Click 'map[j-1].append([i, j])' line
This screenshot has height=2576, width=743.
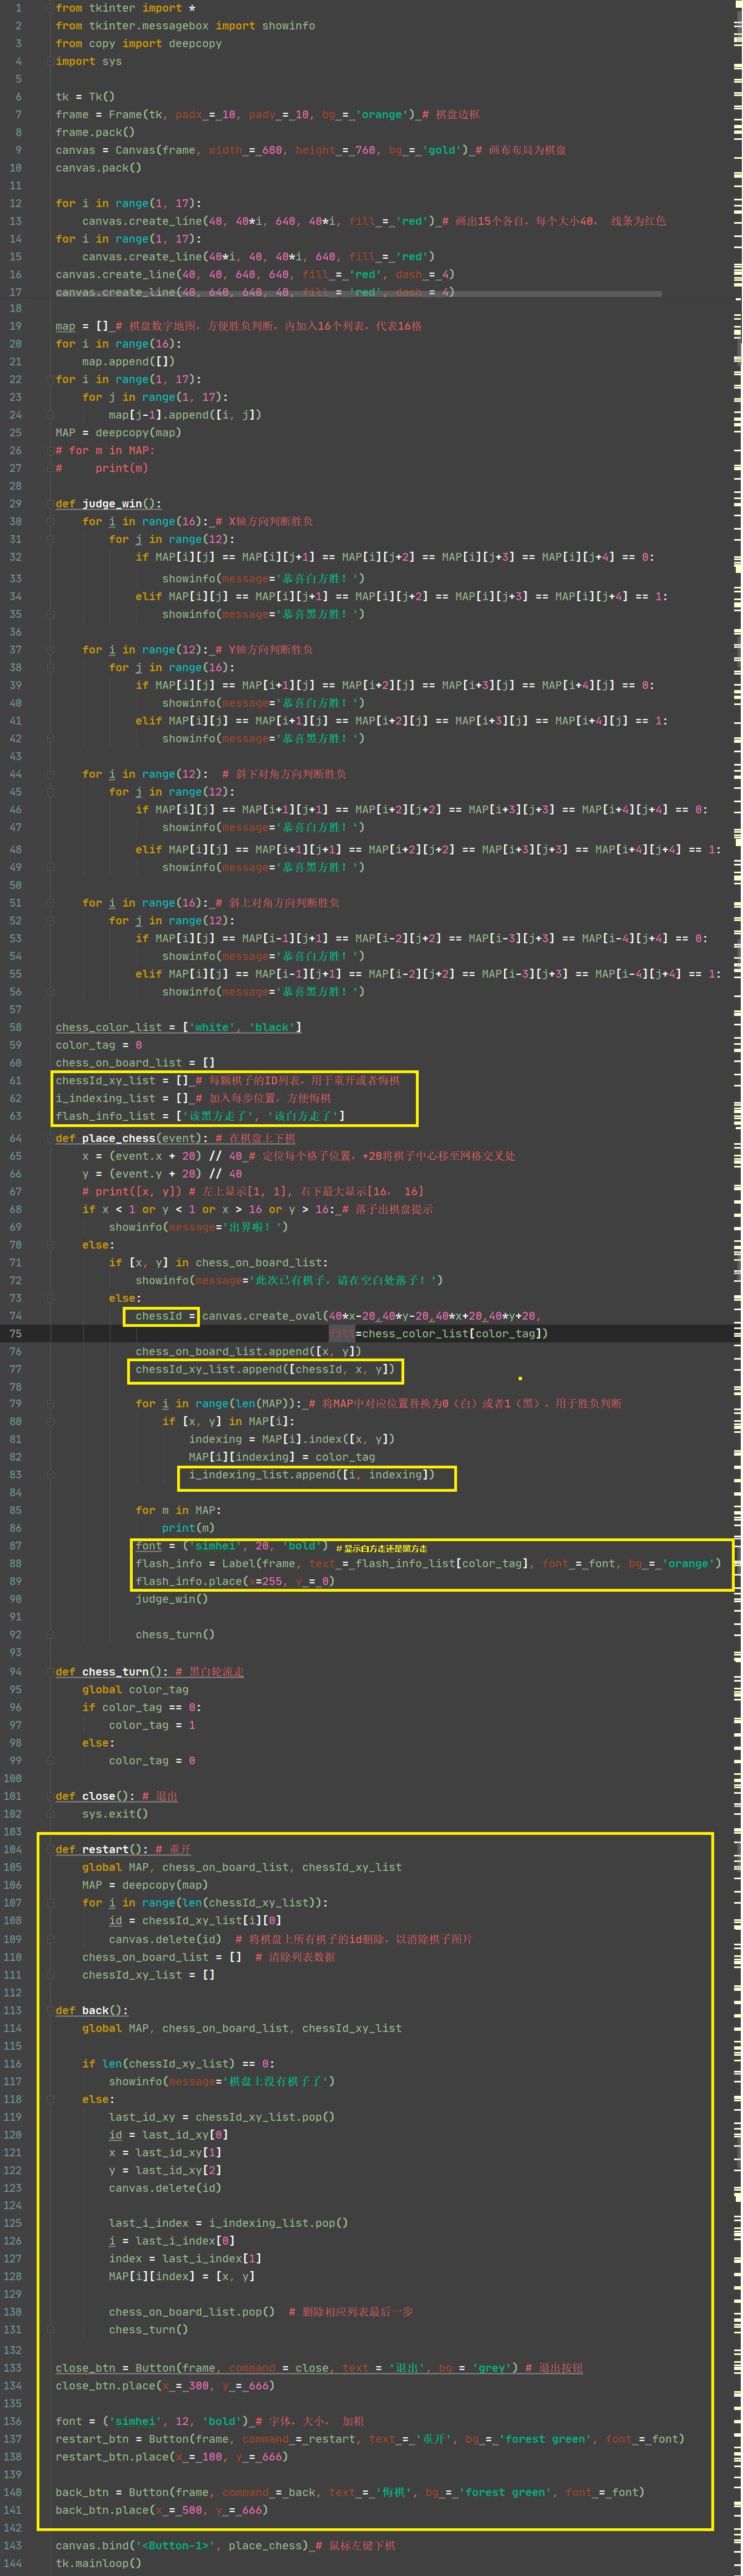[x=185, y=415]
